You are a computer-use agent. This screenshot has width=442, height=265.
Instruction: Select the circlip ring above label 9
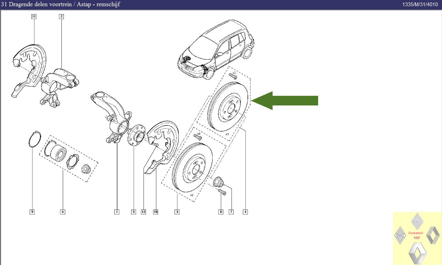[x=34, y=140]
